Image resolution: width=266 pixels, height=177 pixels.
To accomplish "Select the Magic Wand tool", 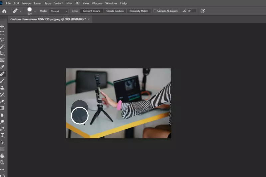I will click(x=2, y=47).
